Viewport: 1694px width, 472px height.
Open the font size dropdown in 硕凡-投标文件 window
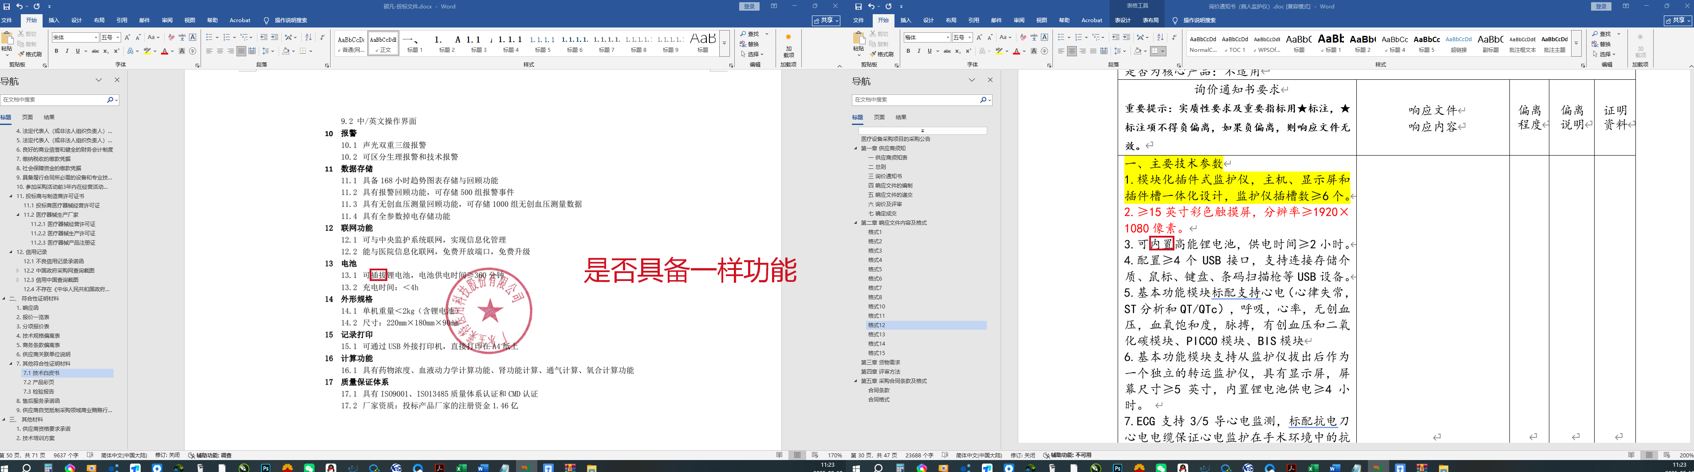click(x=118, y=37)
